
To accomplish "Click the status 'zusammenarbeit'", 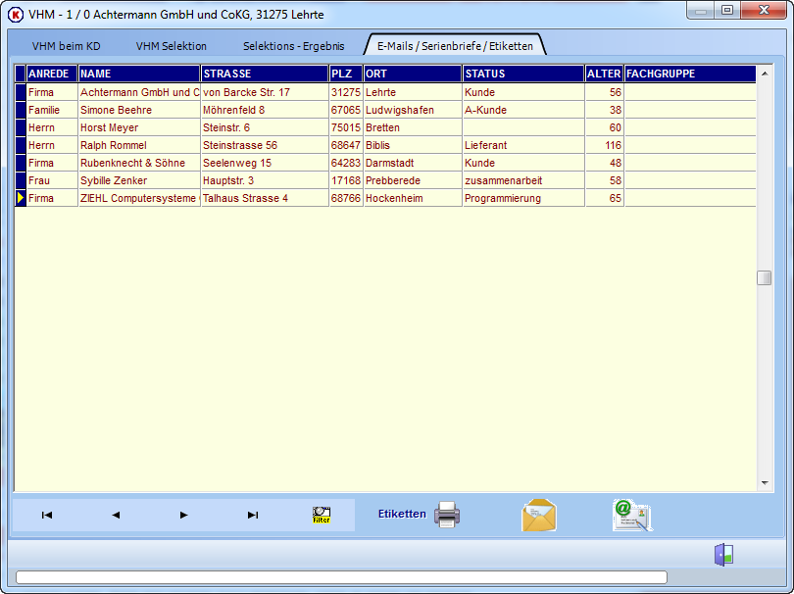I will point(523,180).
